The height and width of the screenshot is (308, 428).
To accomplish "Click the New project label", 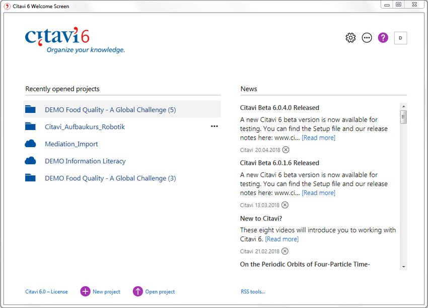I will coord(106,291).
